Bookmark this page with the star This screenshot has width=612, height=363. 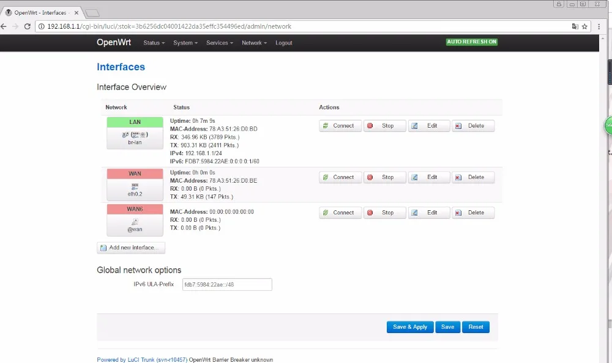pos(584,26)
